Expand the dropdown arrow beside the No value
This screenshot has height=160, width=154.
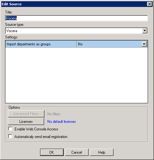[x=144, y=44]
